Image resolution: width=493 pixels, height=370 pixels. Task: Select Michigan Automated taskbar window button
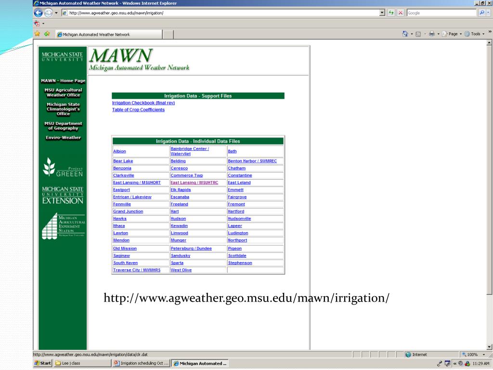[x=200, y=363]
